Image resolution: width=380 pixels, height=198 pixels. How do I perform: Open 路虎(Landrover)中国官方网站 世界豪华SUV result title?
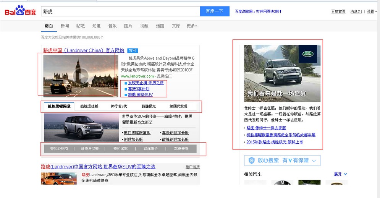tap(98, 167)
